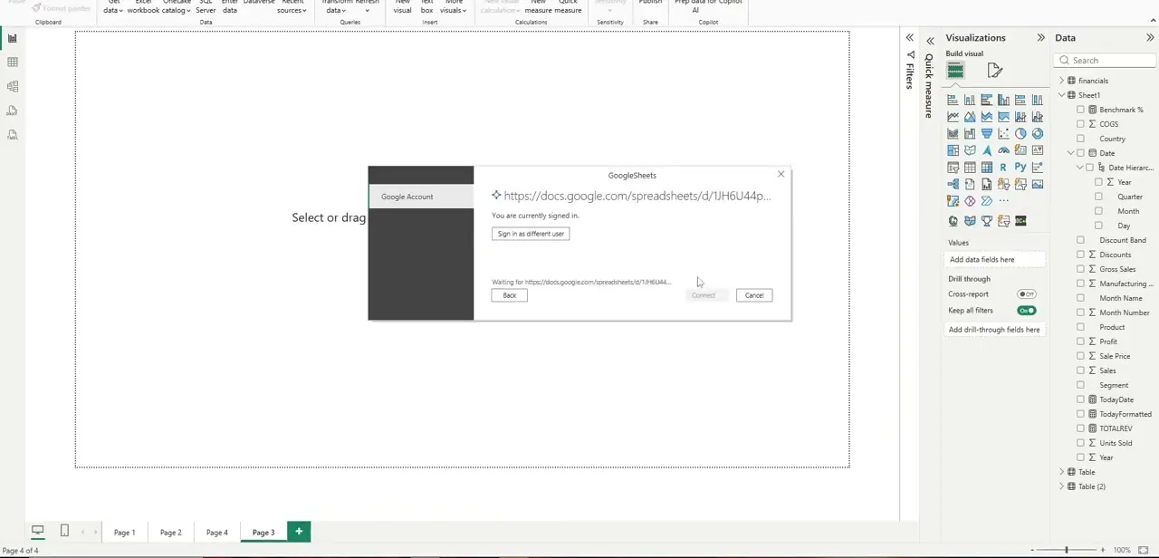1159x558 pixels.
Task: Click Add drill-through fields here well
Action: pyautogui.click(x=996, y=330)
